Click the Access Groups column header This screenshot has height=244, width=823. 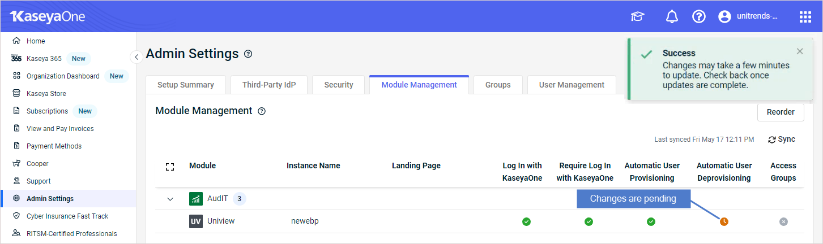783,172
